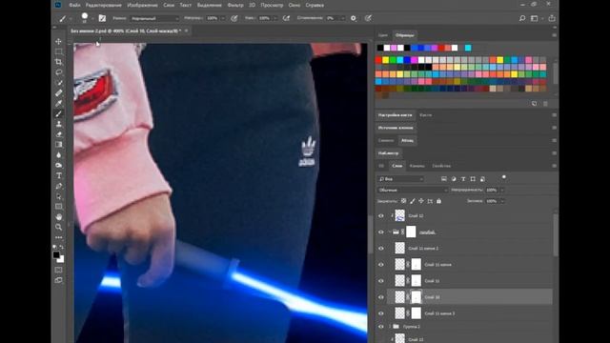Open the Фильтр menu

click(x=235, y=5)
